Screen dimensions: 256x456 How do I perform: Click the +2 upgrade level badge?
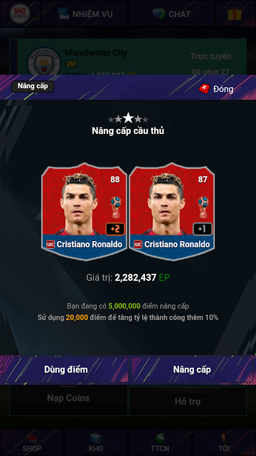tap(115, 229)
